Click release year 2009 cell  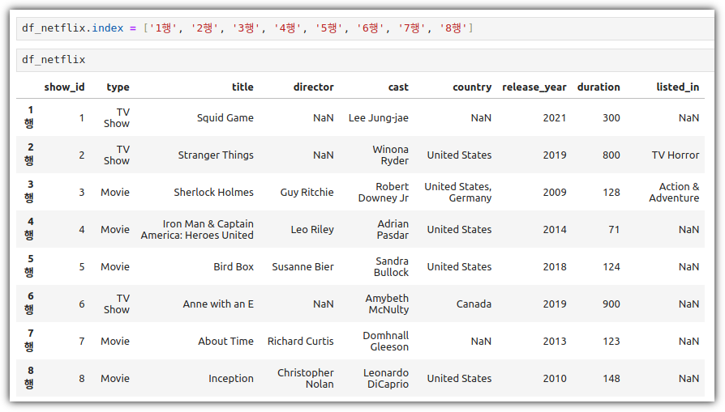click(555, 193)
